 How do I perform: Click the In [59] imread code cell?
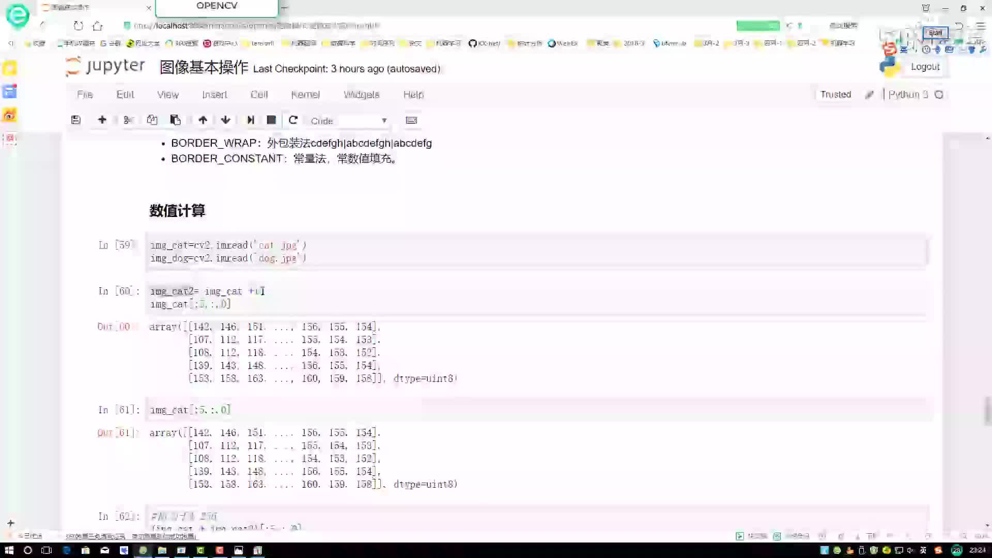click(536, 252)
